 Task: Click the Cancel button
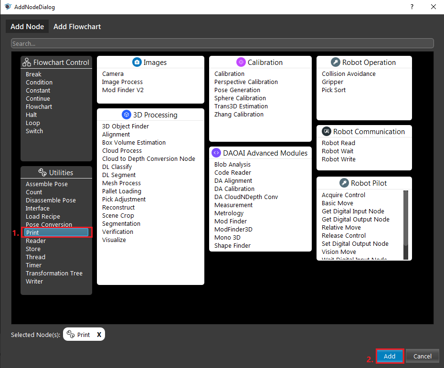coord(423,356)
